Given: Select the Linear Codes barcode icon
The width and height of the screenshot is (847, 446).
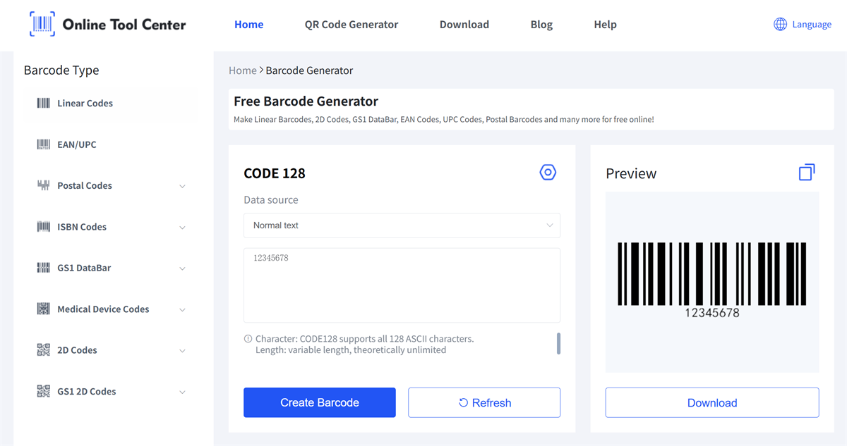Looking at the screenshot, I should [44, 104].
